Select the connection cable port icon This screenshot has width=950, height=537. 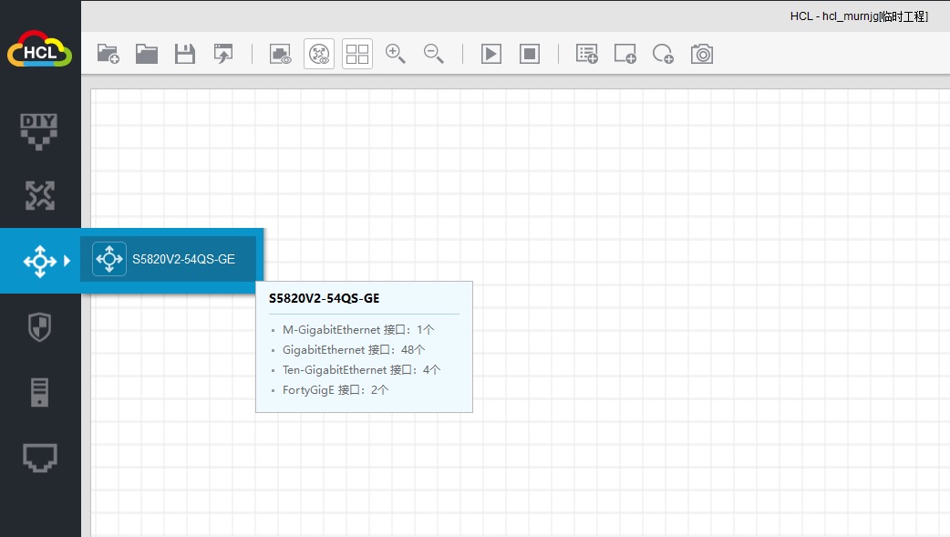click(39, 458)
